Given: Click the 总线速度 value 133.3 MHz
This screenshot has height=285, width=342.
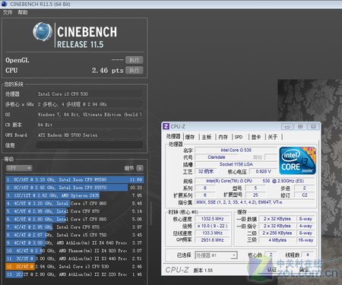Looking at the screenshot, I should (x=213, y=233).
